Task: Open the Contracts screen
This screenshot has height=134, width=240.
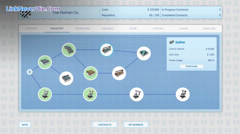Action: (x=105, y=125)
